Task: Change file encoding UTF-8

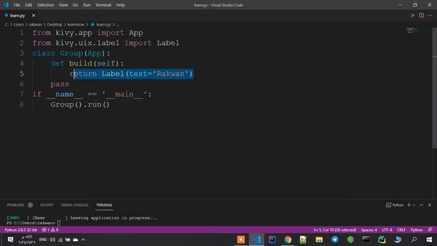Action: tap(387, 230)
